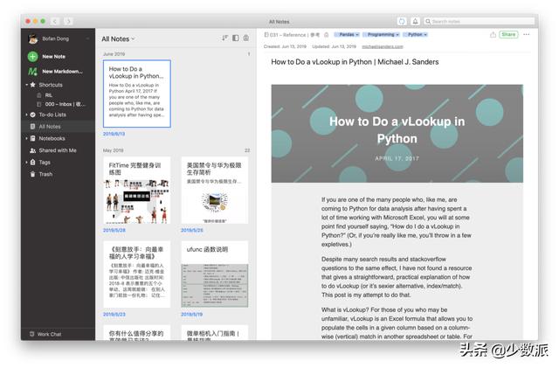Click the export share arrow icon
This screenshot has width=559, height=368.
493,35
